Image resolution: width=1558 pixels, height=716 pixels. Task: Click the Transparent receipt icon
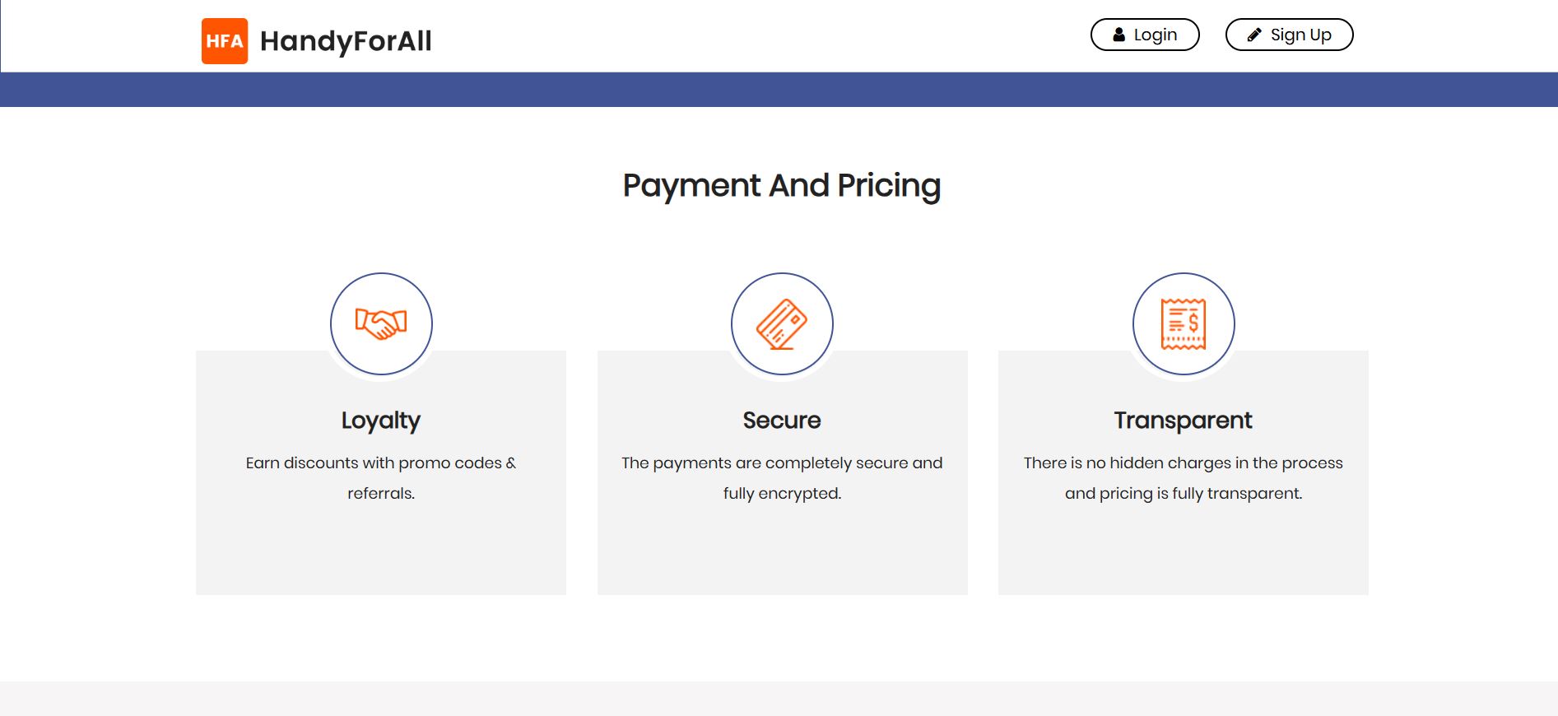(x=1184, y=323)
